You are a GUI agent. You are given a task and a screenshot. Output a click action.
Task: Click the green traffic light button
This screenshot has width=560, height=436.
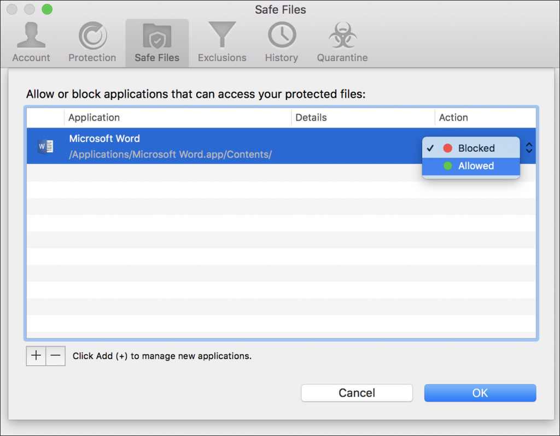pos(46,9)
